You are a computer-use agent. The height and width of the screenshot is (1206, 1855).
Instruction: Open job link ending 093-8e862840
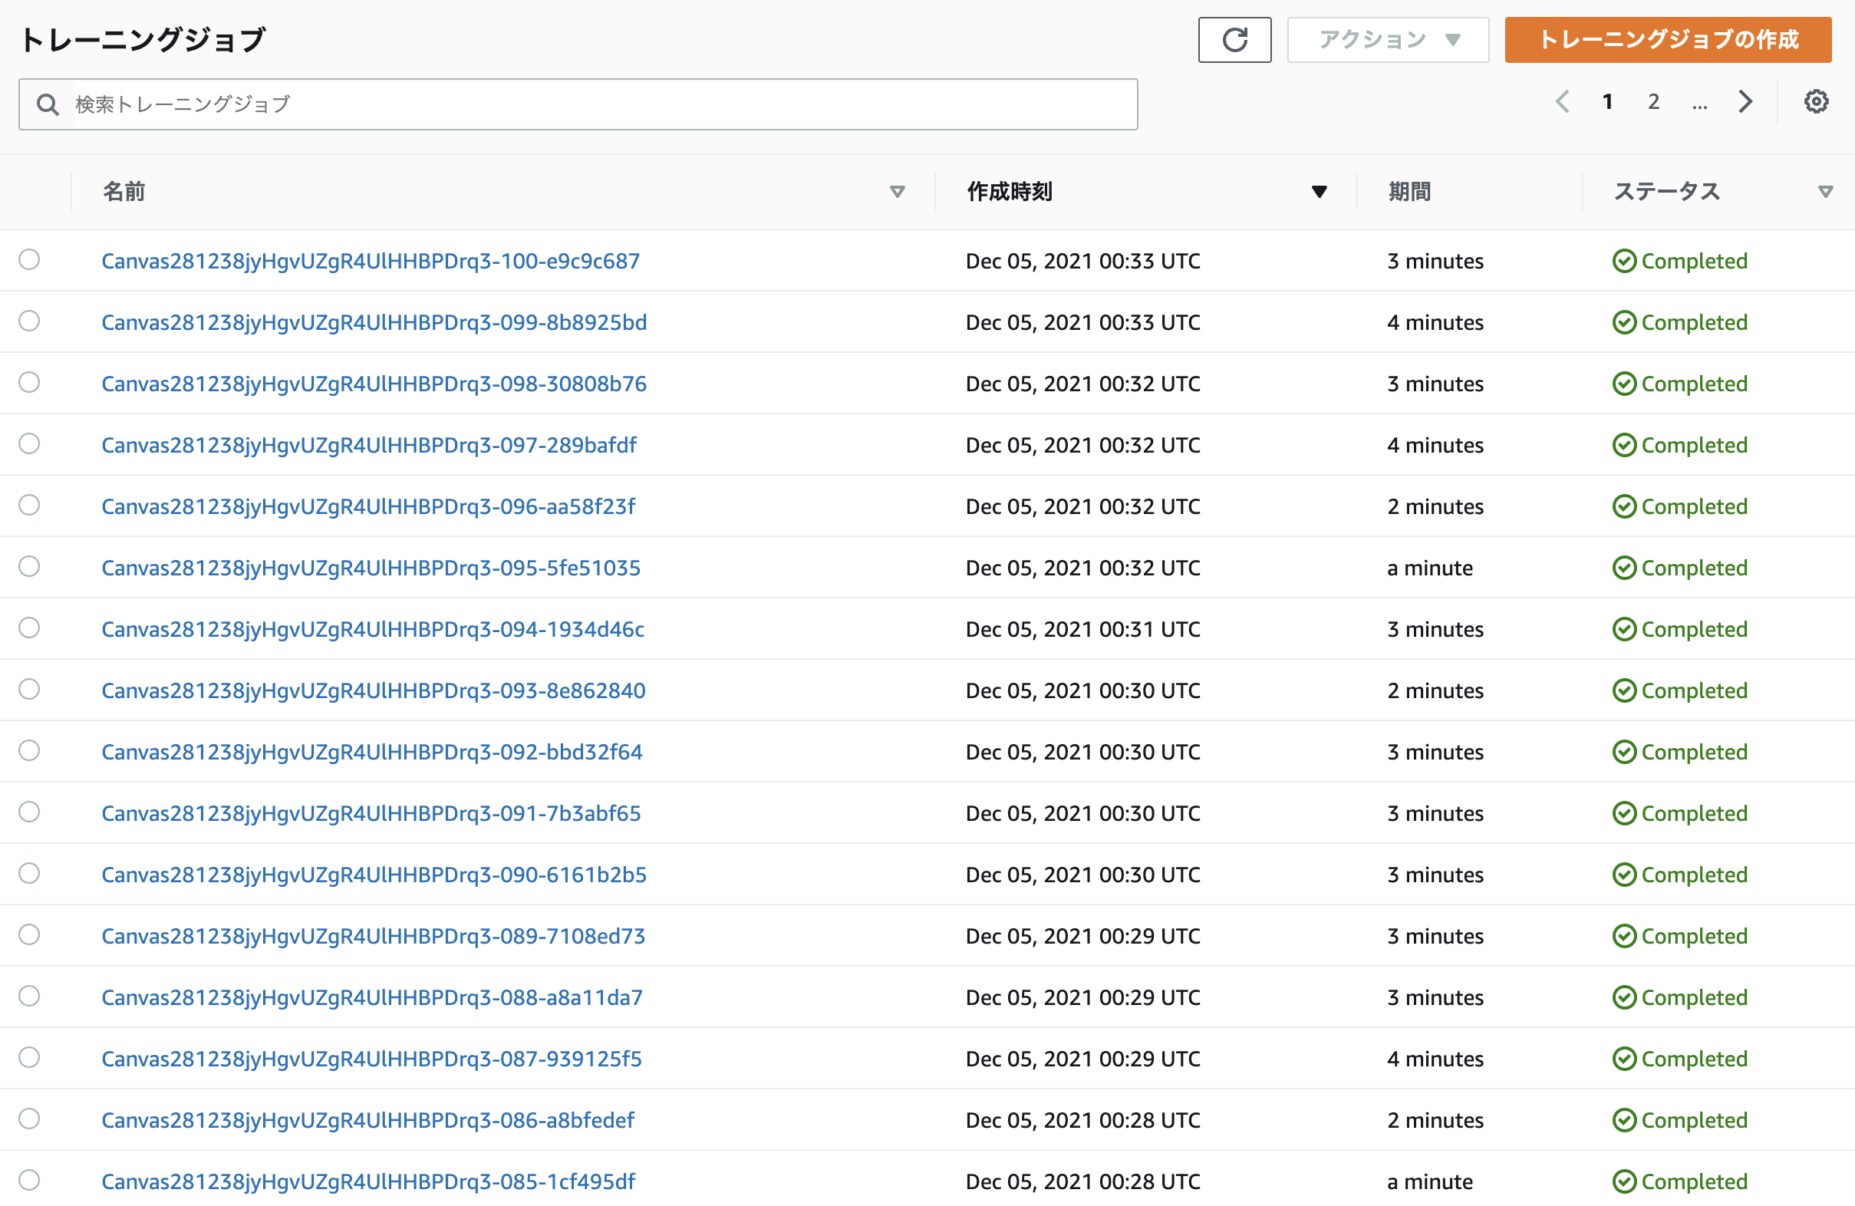(374, 690)
